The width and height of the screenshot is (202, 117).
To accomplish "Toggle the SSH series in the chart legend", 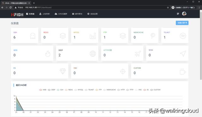I will tap(60, 90).
